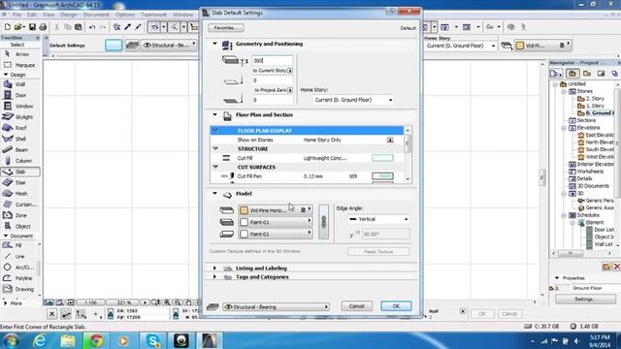Select the Arrow tool in the Toolbox
The width and height of the screenshot is (621, 349).
19,54
